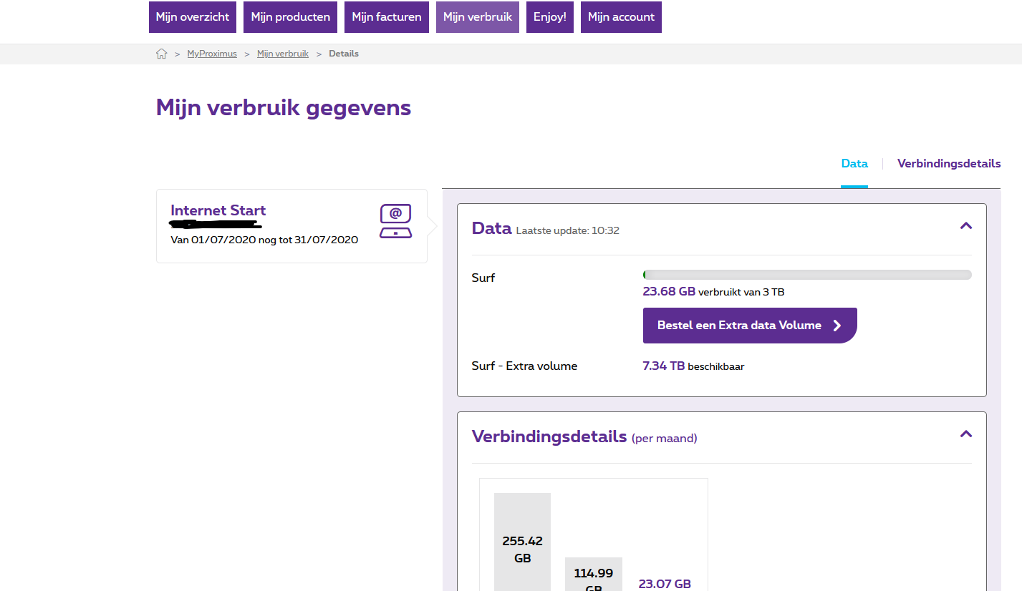Collapse the Data section with its chevron
The width and height of the screenshot is (1022, 591).
coord(965,226)
